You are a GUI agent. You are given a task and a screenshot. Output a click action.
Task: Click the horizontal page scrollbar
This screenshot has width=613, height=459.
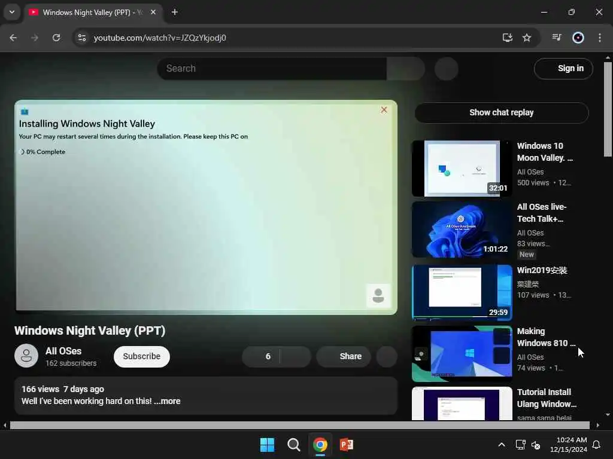click(x=299, y=425)
